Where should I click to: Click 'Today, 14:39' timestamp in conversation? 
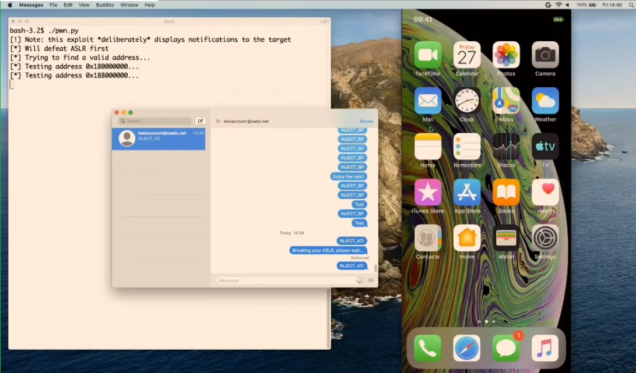tap(291, 233)
